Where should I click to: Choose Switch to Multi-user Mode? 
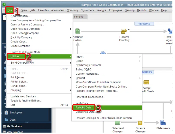click(x=39, y=52)
